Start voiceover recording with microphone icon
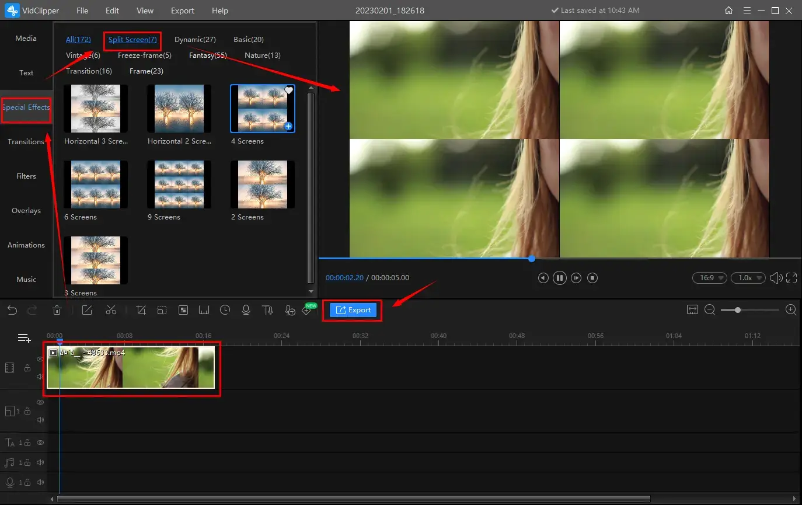802x505 pixels. [x=246, y=310]
